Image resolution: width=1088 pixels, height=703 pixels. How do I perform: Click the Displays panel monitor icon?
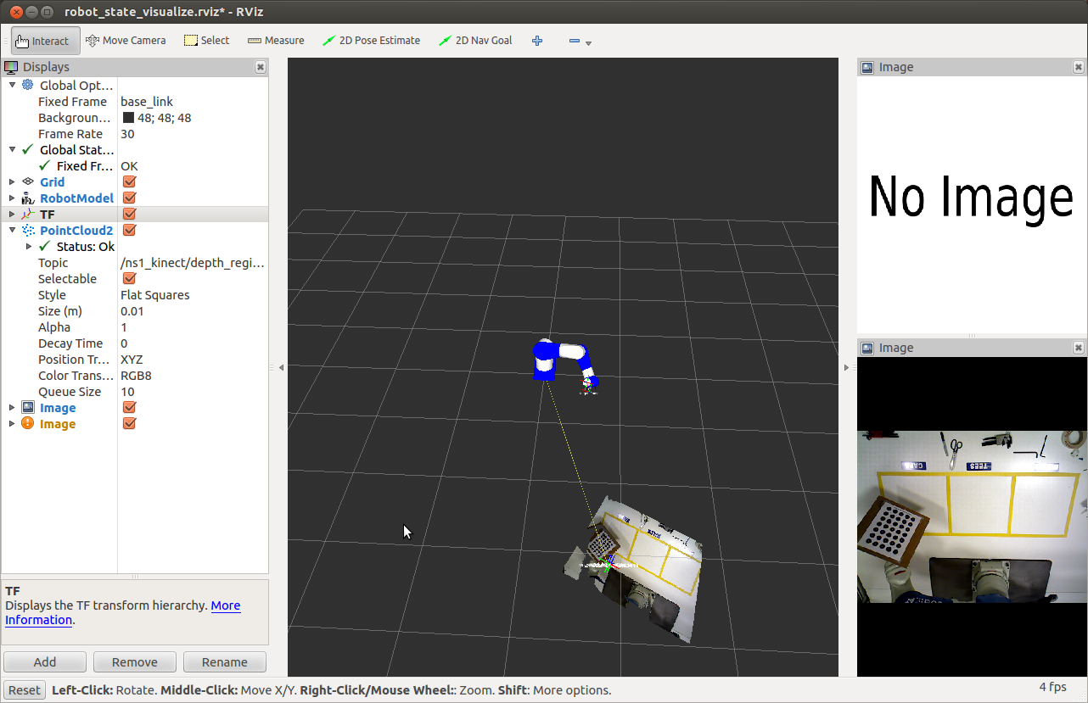tap(12, 67)
